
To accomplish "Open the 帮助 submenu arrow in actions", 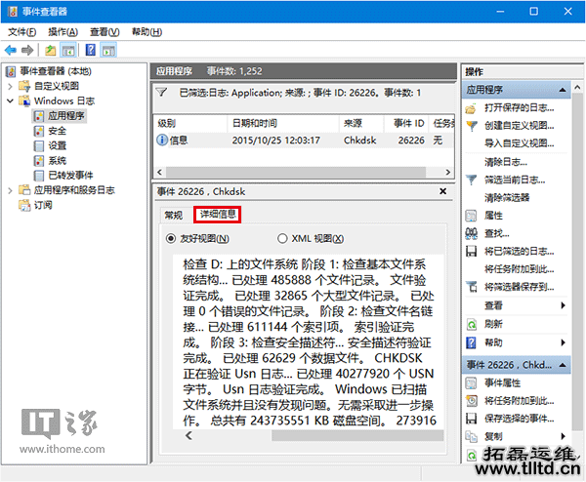I will pos(563,342).
